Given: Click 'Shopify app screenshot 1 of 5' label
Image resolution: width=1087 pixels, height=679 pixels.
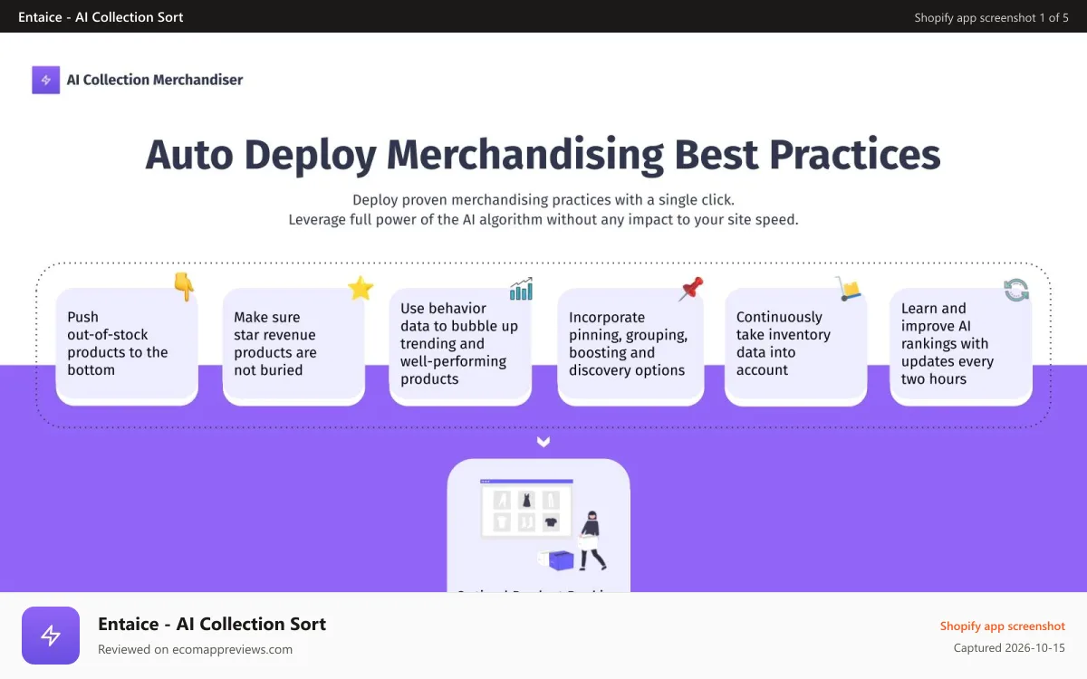Looking at the screenshot, I should [991, 17].
